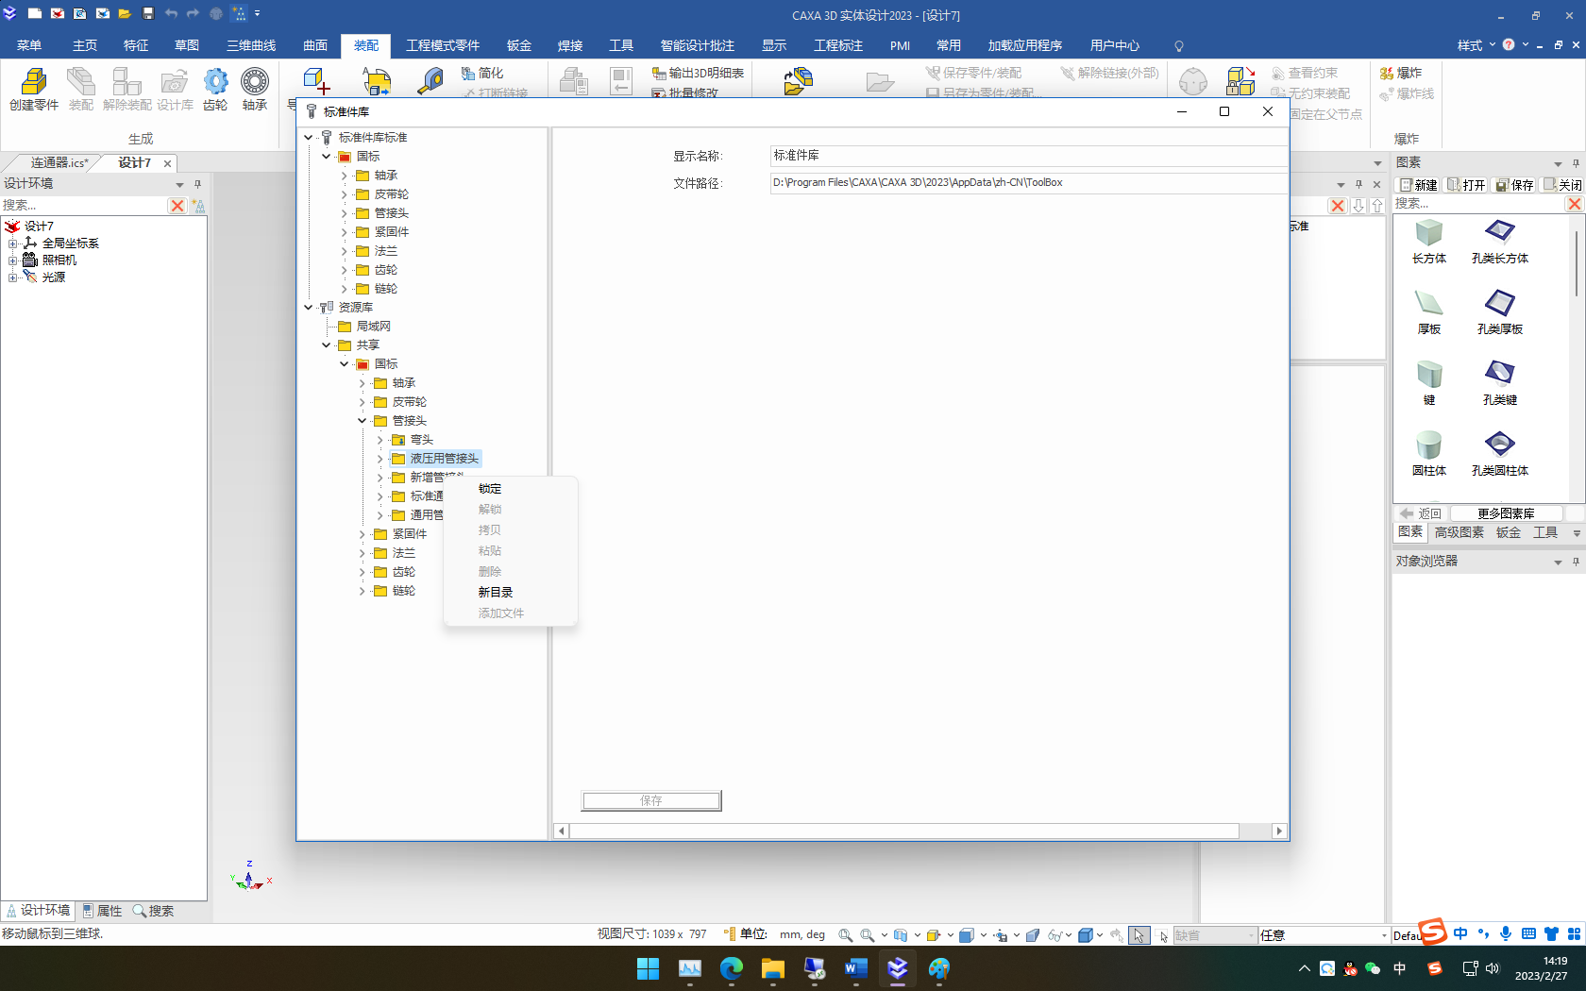Collapse the 共享 folder

(x=326, y=345)
